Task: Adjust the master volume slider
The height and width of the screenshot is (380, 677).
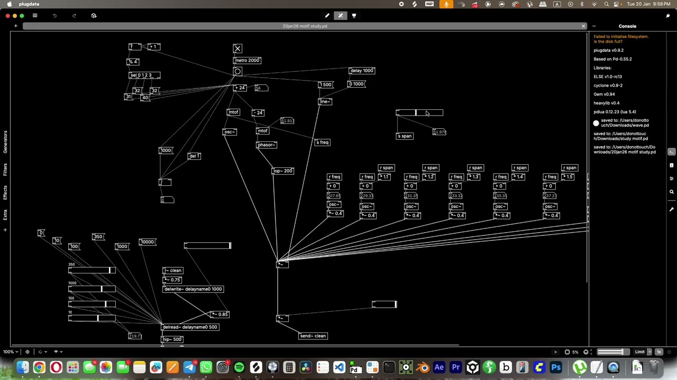Action: 612,352
